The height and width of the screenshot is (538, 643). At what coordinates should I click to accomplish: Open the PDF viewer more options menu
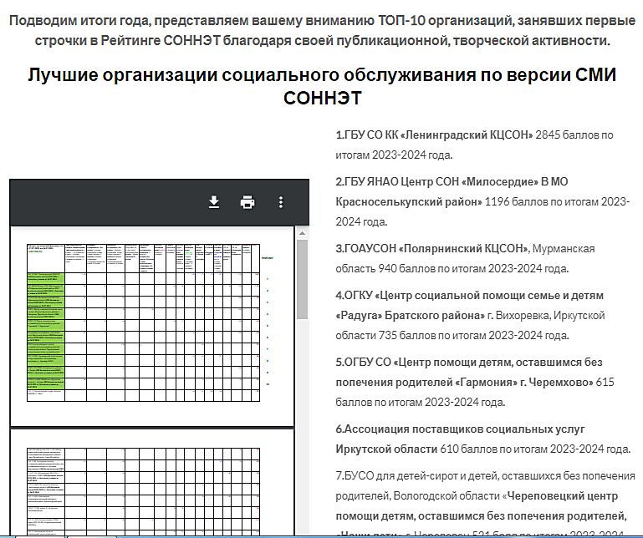point(281,202)
